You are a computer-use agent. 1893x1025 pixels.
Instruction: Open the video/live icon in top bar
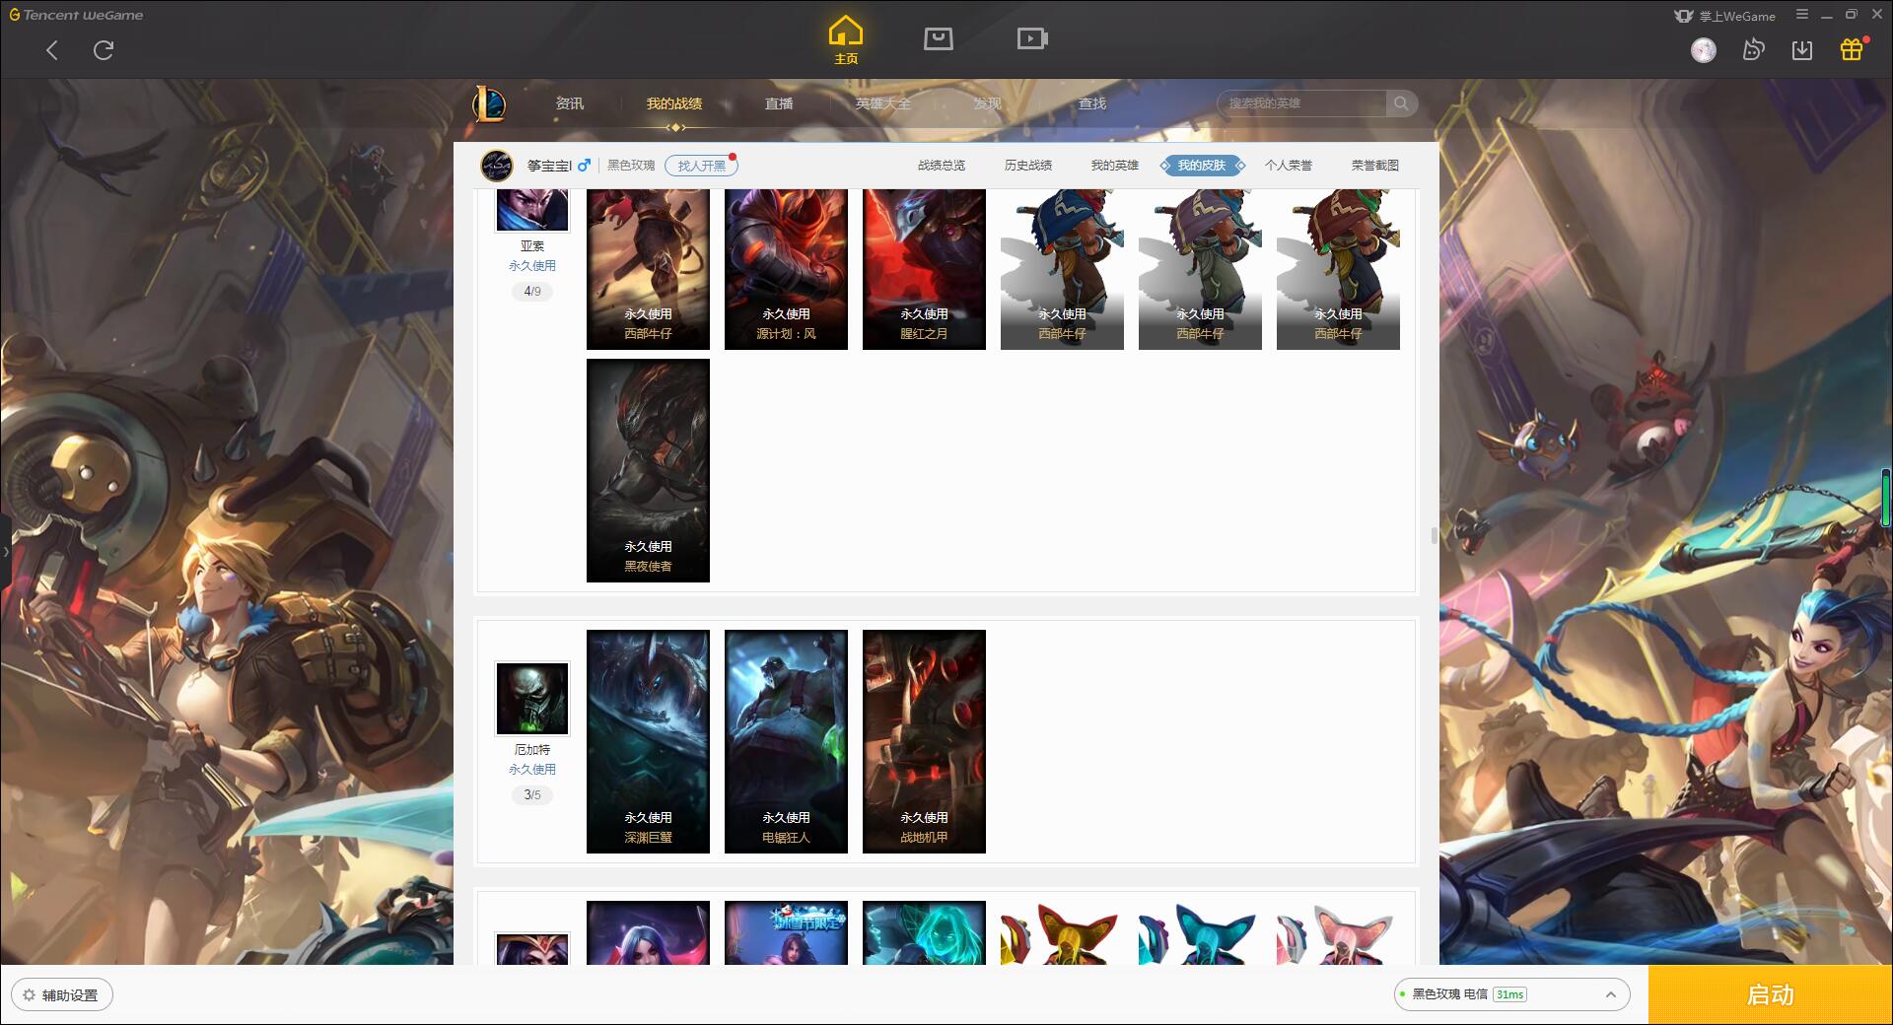coord(1032,38)
